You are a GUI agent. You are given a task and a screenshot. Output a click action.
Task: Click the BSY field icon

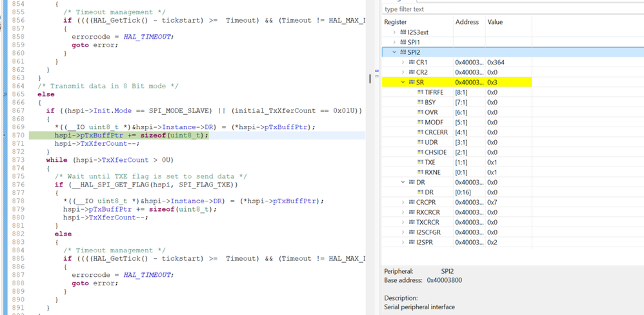point(420,102)
